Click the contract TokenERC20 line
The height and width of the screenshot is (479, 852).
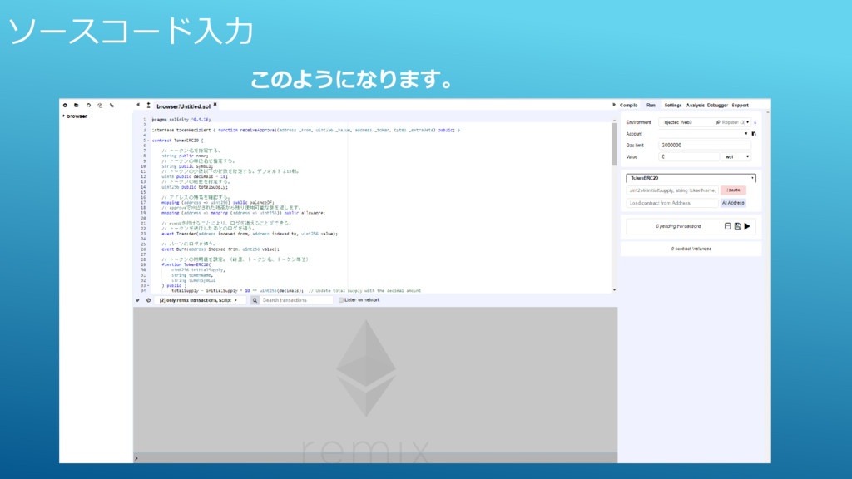coord(177,141)
